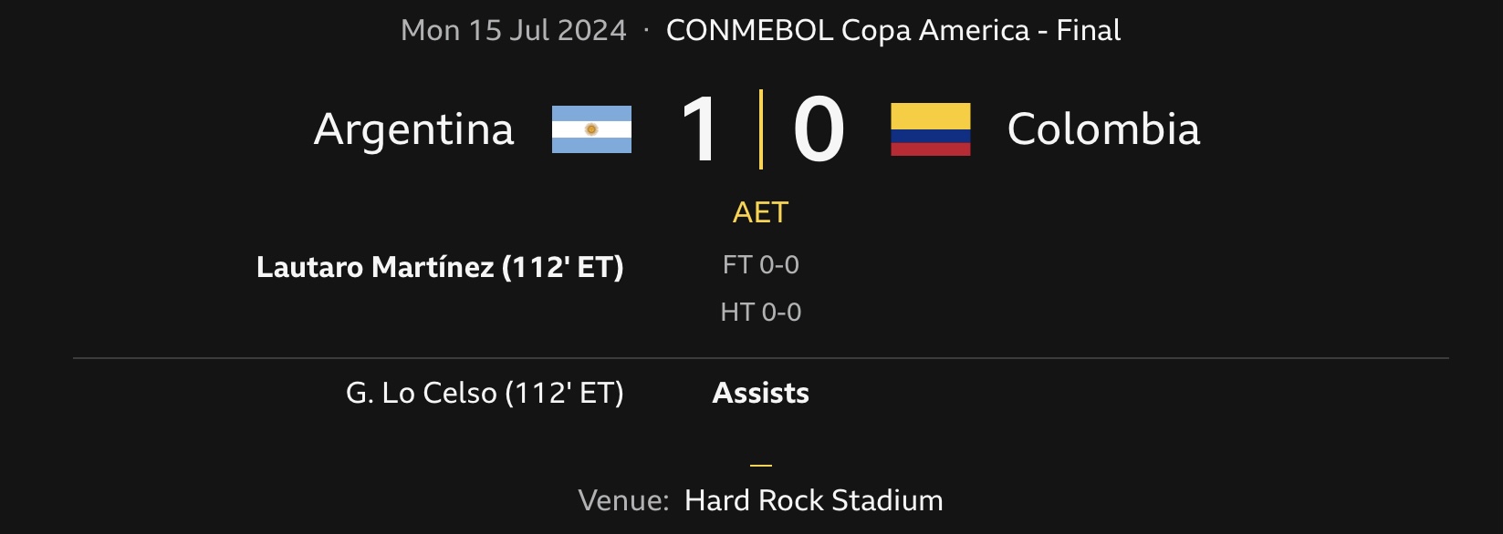Select the Argentina team name
This screenshot has width=1503, height=534.
click(x=413, y=129)
